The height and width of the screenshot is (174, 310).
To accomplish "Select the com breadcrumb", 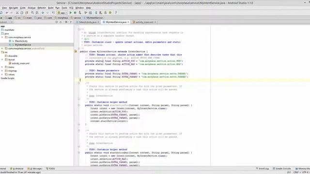I will click(48, 18).
